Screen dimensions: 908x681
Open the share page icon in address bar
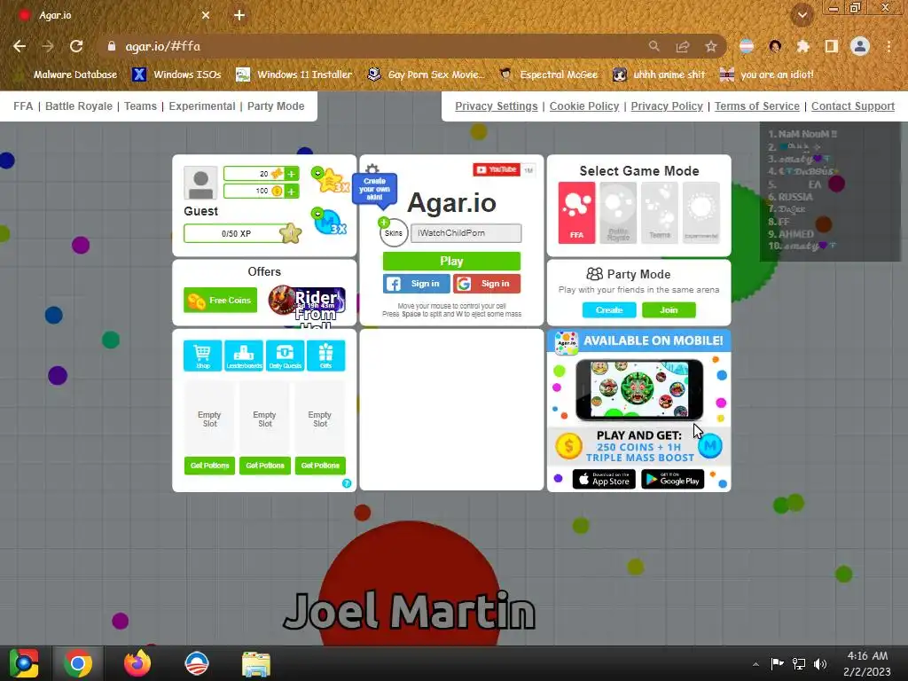(x=683, y=46)
